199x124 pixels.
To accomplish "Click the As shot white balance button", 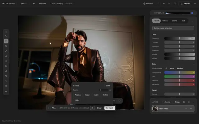I will 180,68.
